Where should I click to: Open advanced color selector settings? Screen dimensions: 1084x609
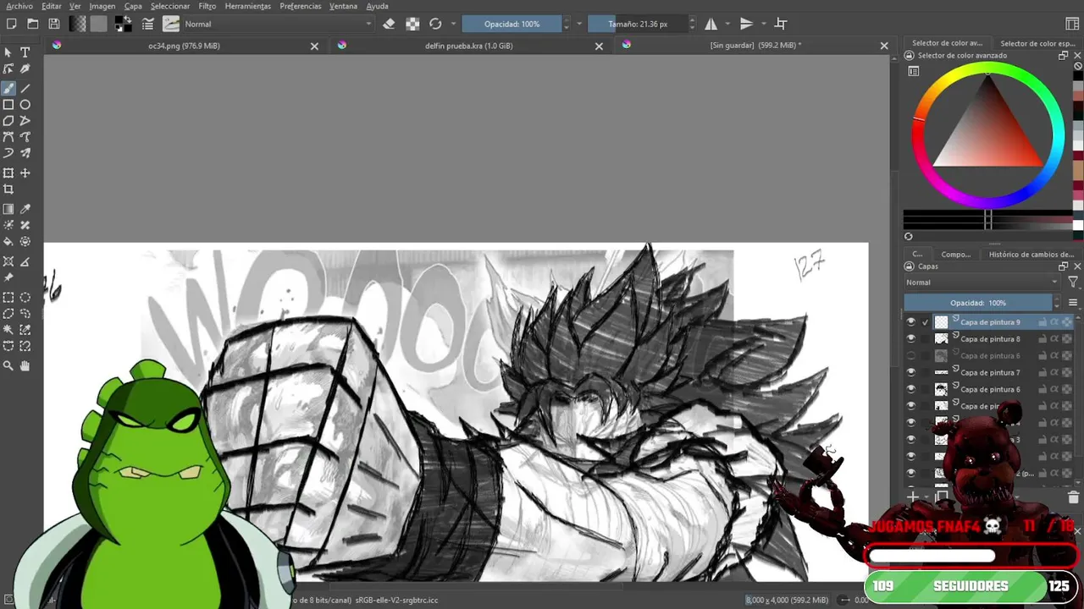point(914,71)
